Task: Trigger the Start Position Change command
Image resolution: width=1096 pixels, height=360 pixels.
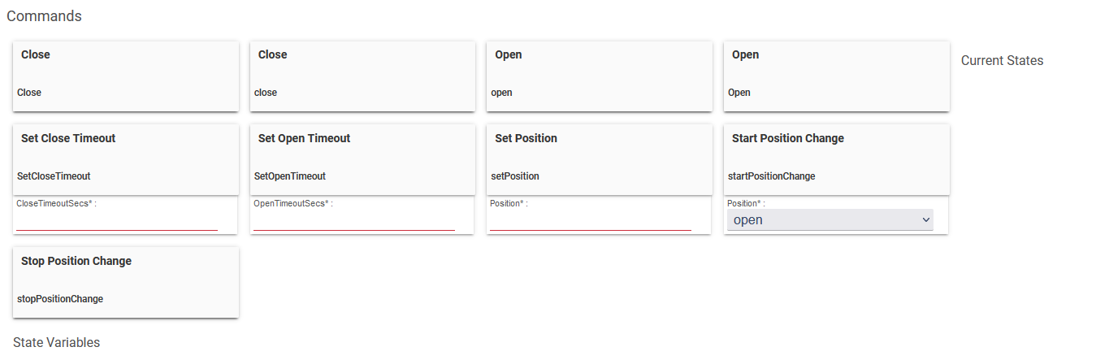Action: click(x=836, y=158)
